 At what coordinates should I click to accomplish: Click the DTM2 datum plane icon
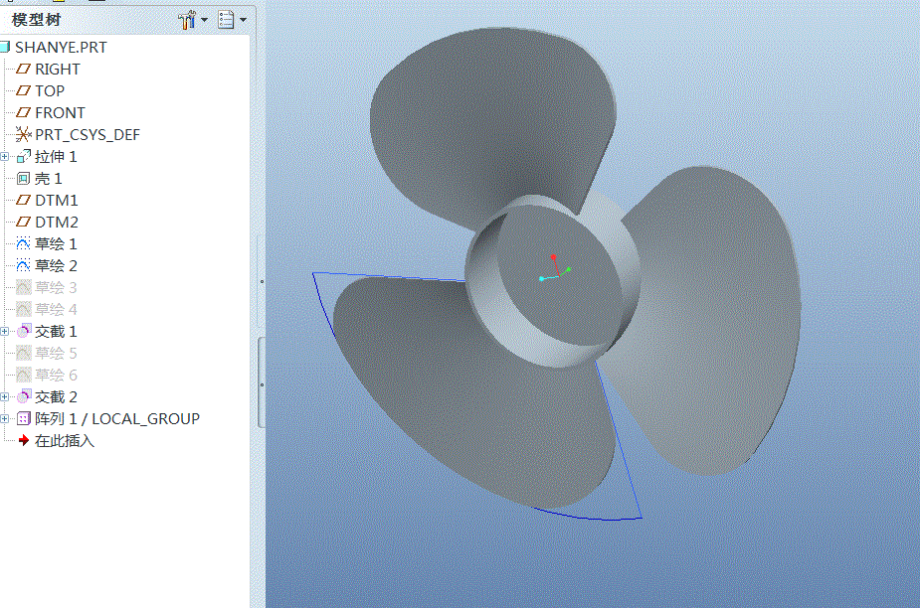(23, 223)
